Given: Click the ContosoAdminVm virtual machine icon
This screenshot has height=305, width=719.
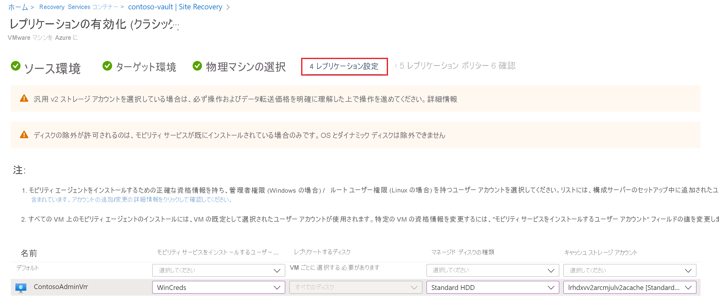Looking at the screenshot, I should click(21, 288).
